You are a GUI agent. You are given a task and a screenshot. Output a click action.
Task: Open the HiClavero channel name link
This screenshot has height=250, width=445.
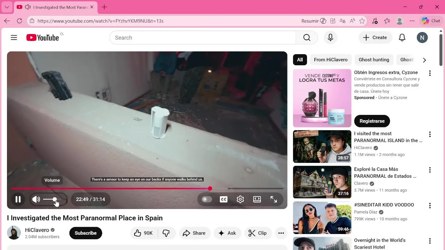pyautogui.click(x=37, y=230)
